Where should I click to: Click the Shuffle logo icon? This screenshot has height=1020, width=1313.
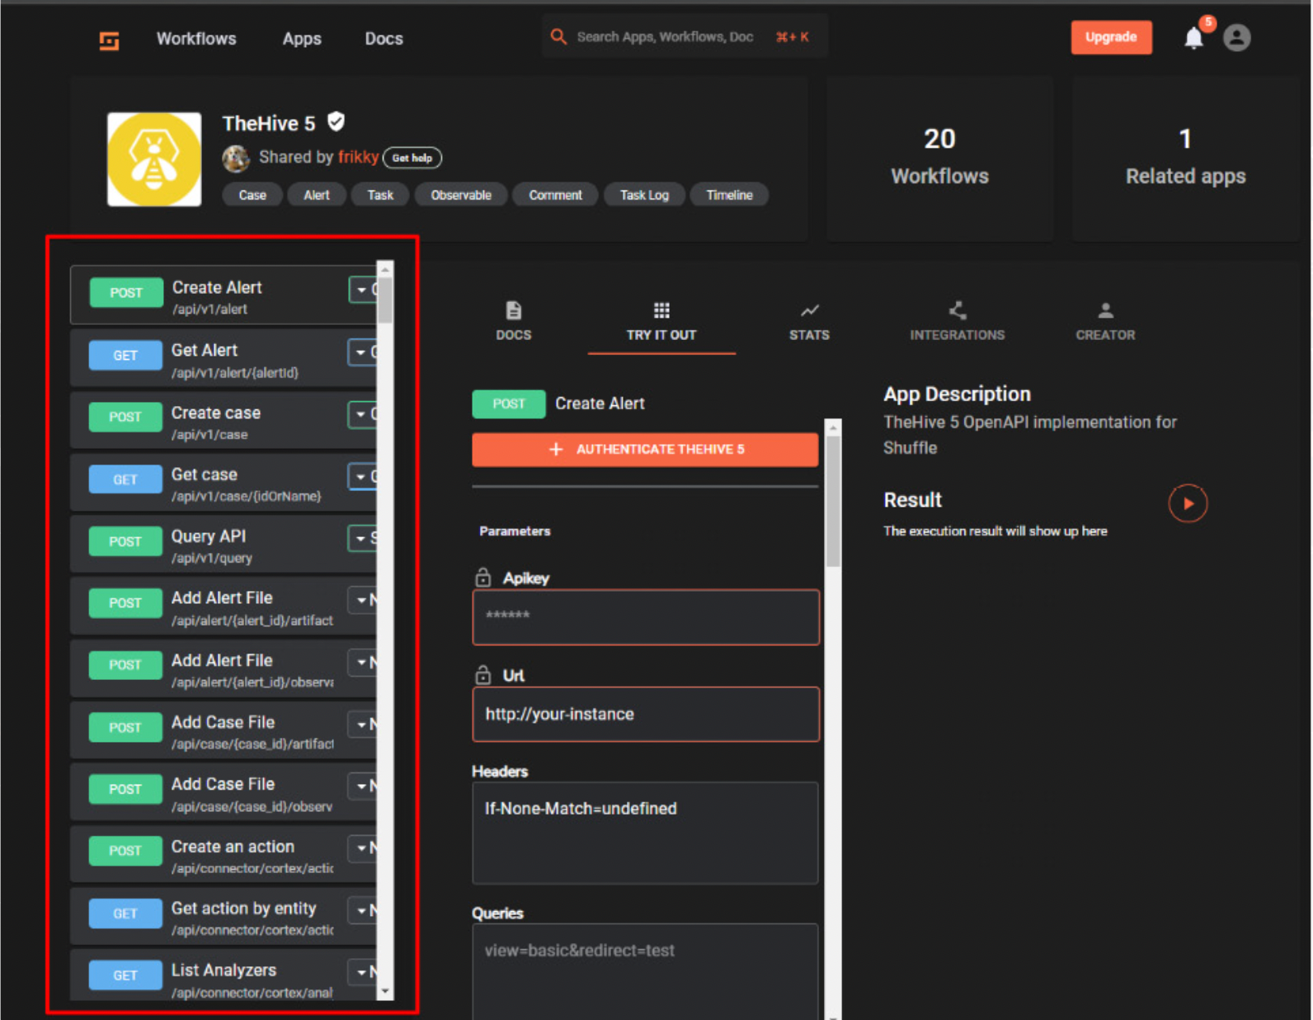coord(109,40)
